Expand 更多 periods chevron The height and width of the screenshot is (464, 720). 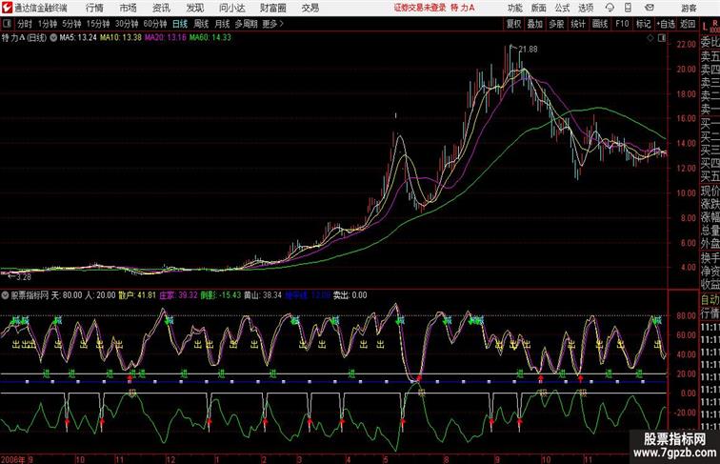click(282, 24)
